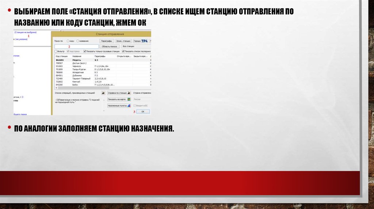Click the '(Станция не выбрана)' link
Viewport: 374px width, 209px height.
(x=25, y=32)
